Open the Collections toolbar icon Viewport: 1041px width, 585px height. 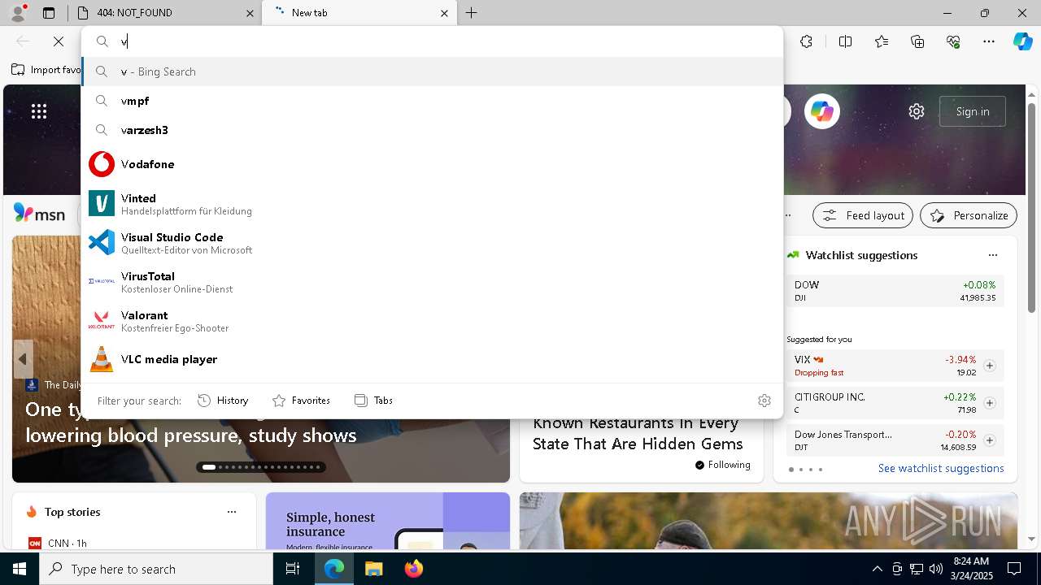(x=918, y=41)
